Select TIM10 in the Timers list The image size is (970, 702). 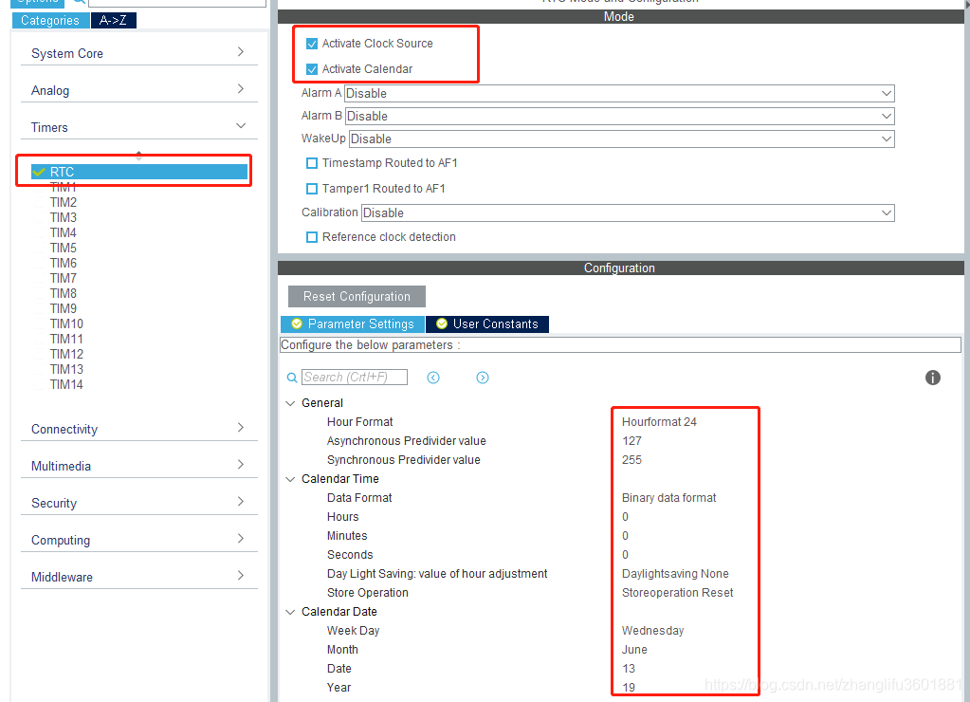[x=66, y=323]
